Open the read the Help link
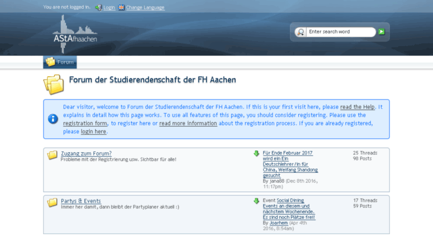This screenshot has height=235, width=433. [357, 107]
